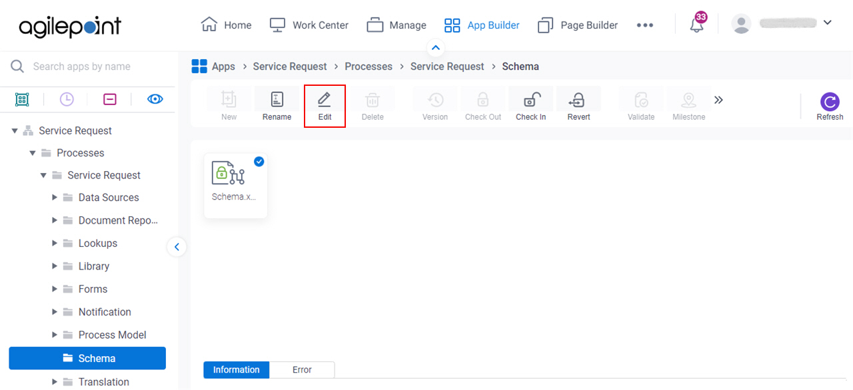Open Manage in top navigation
Screen dimensions: 853x390
click(397, 25)
